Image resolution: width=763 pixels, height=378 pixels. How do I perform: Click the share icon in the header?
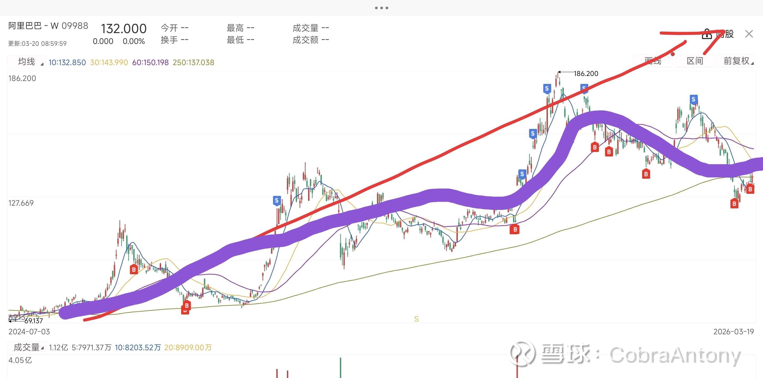click(707, 34)
